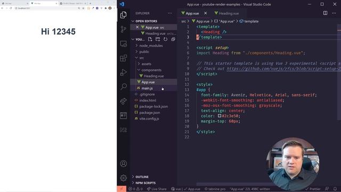Click tabnine pro in the status bar

[215, 189]
